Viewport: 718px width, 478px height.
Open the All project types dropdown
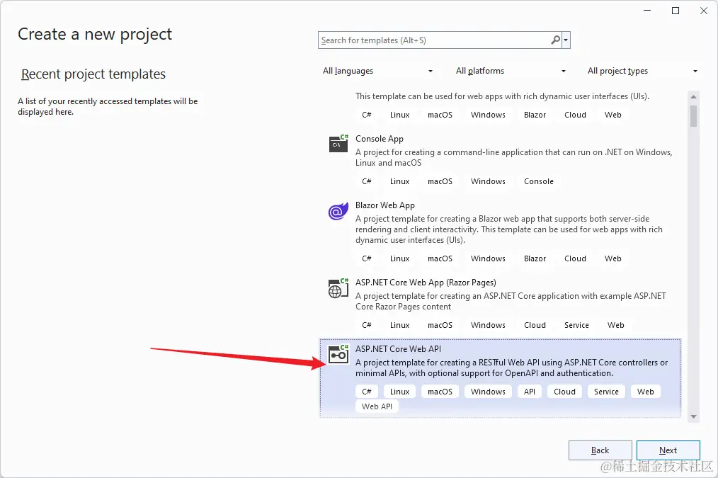point(642,71)
